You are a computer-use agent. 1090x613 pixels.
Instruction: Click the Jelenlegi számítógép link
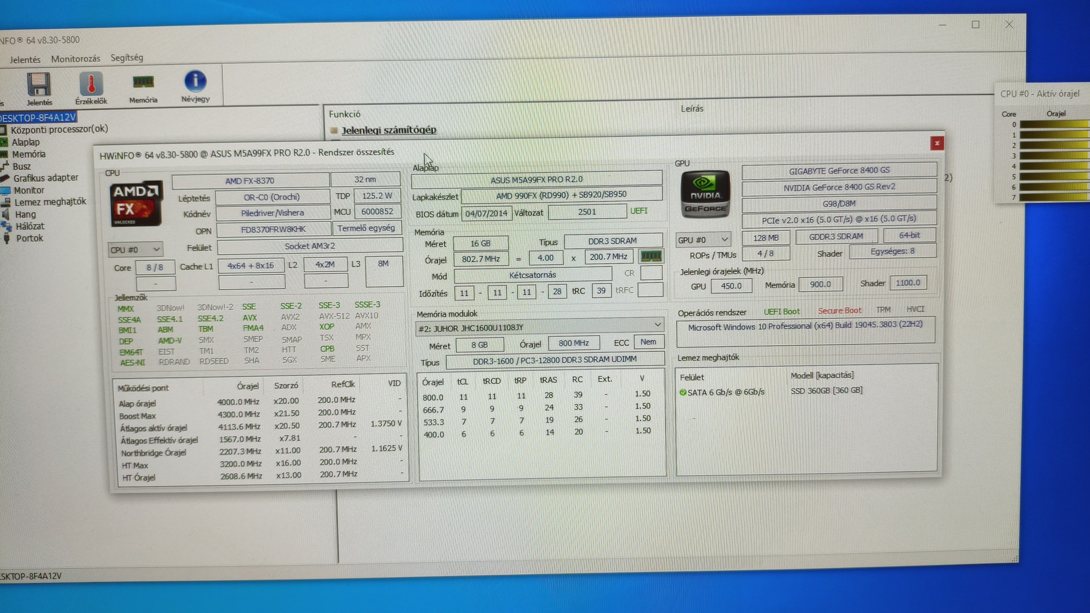pyautogui.click(x=389, y=130)
